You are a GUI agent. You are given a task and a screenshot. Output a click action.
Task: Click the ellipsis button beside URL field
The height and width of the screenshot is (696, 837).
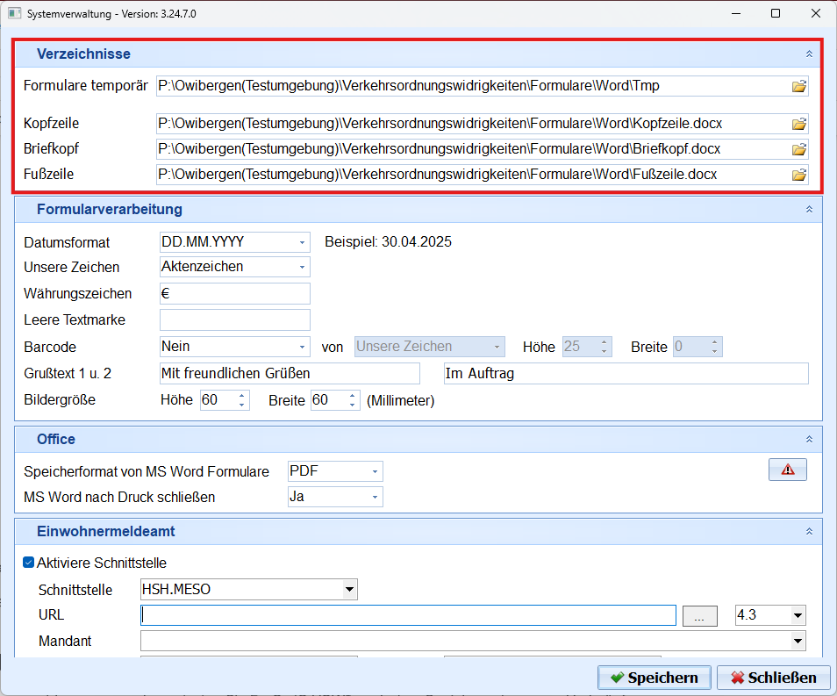click(699, 616)
